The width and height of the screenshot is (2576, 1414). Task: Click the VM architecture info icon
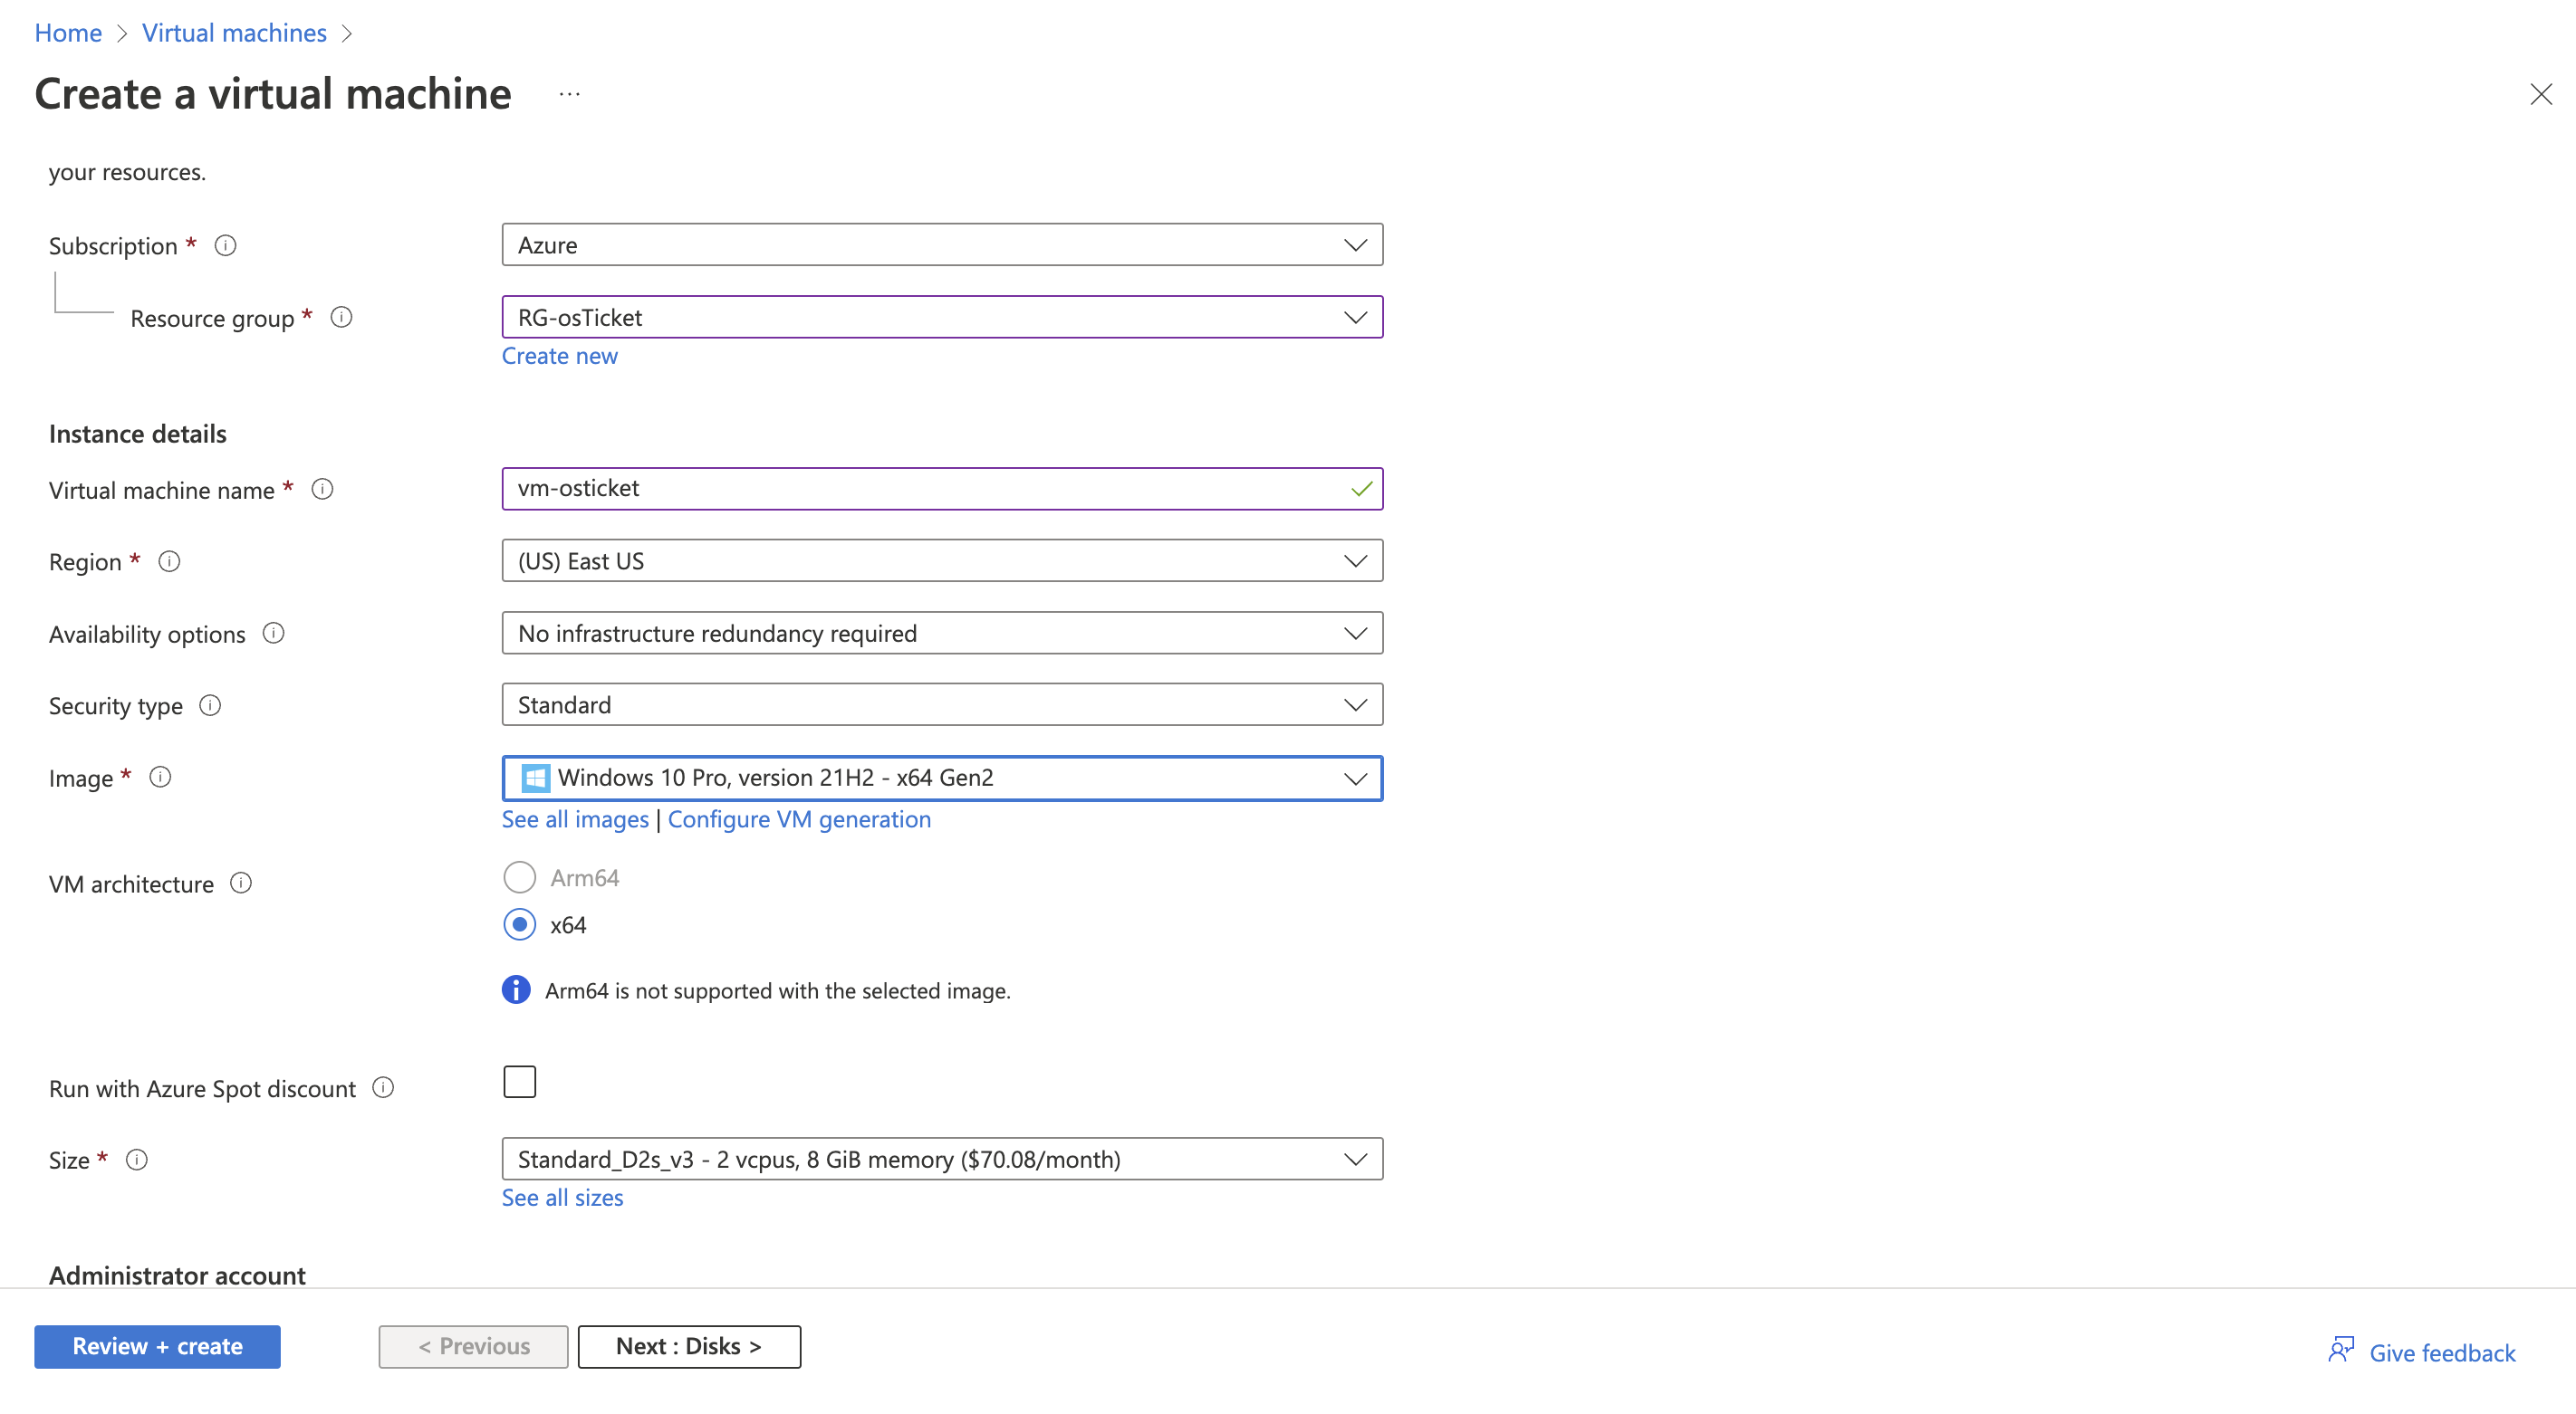[241, 883]
